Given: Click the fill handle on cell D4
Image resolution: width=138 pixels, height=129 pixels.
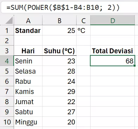Looking at the screenshot, I should (134, 66).
